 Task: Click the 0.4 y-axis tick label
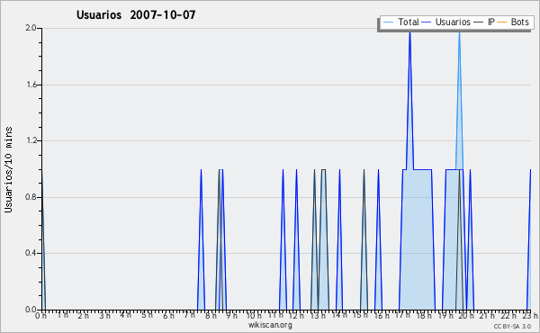click(x=31, y=253)
